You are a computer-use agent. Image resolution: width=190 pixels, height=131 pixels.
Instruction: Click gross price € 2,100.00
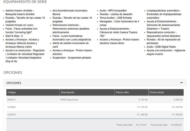click(x=177, y=107)
